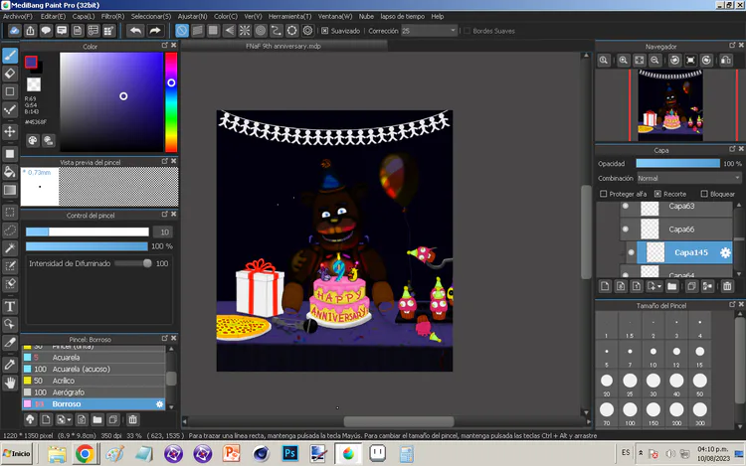Toggle the Suavizado checkbox
746x466 pixels.
tap(325, 31)
